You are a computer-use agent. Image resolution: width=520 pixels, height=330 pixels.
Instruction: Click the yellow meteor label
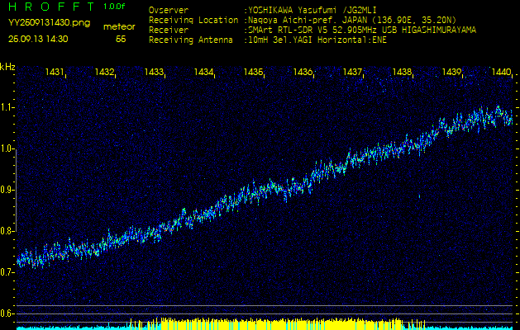pos(120,26)
